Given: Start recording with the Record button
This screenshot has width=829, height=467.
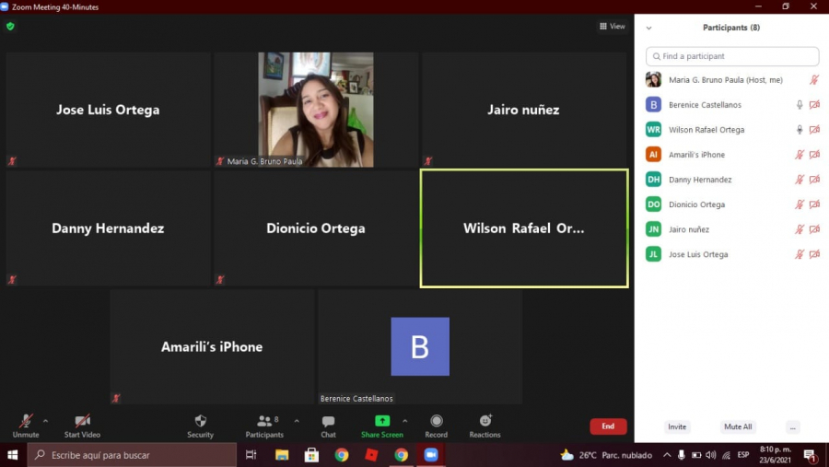Looking at the screenshot, I should pos(436,425).
